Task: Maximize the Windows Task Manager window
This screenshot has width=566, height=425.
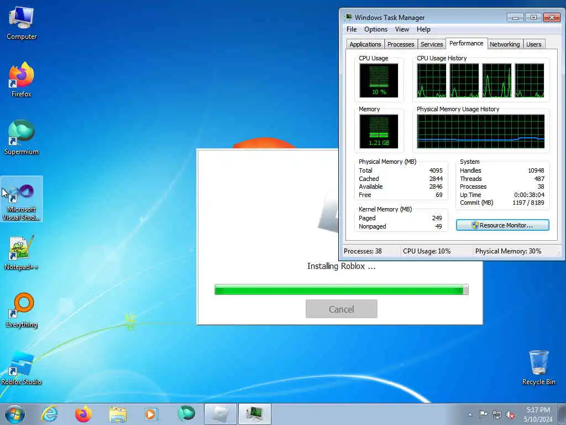Action: [x=533, y=17]
